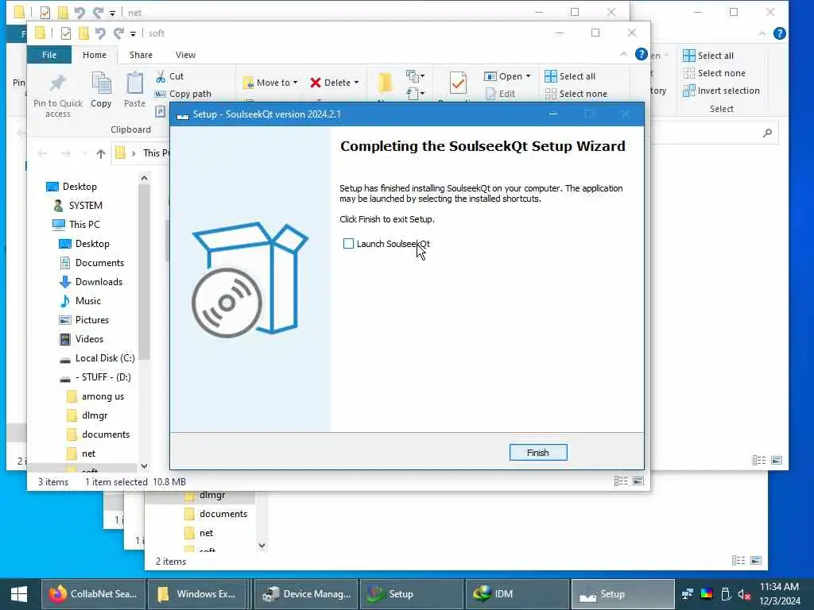This screenshot has height=610, width=814.
Task: Check the Launch SoulseekQt checkbox
Action: pos(348,244)
